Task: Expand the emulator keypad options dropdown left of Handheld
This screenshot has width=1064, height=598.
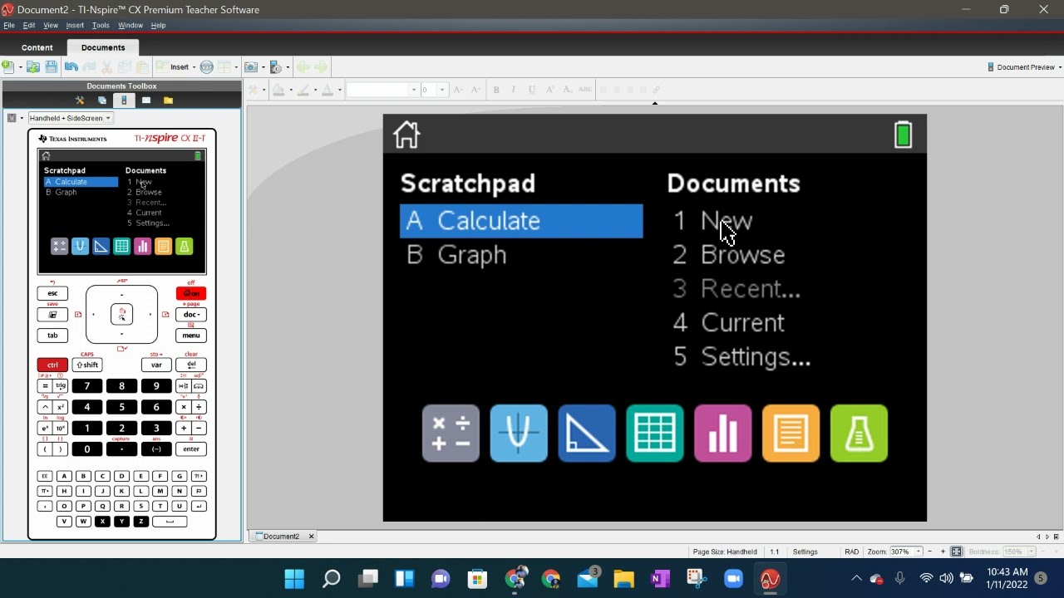Action: [22, 118]
